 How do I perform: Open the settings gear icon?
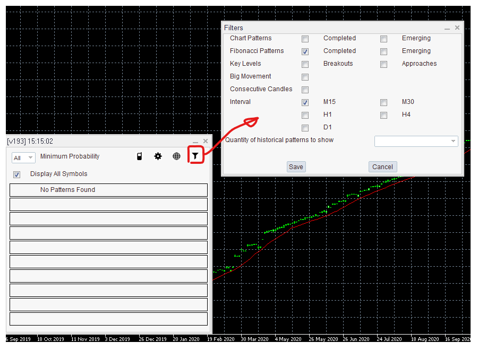pos(158,156)
